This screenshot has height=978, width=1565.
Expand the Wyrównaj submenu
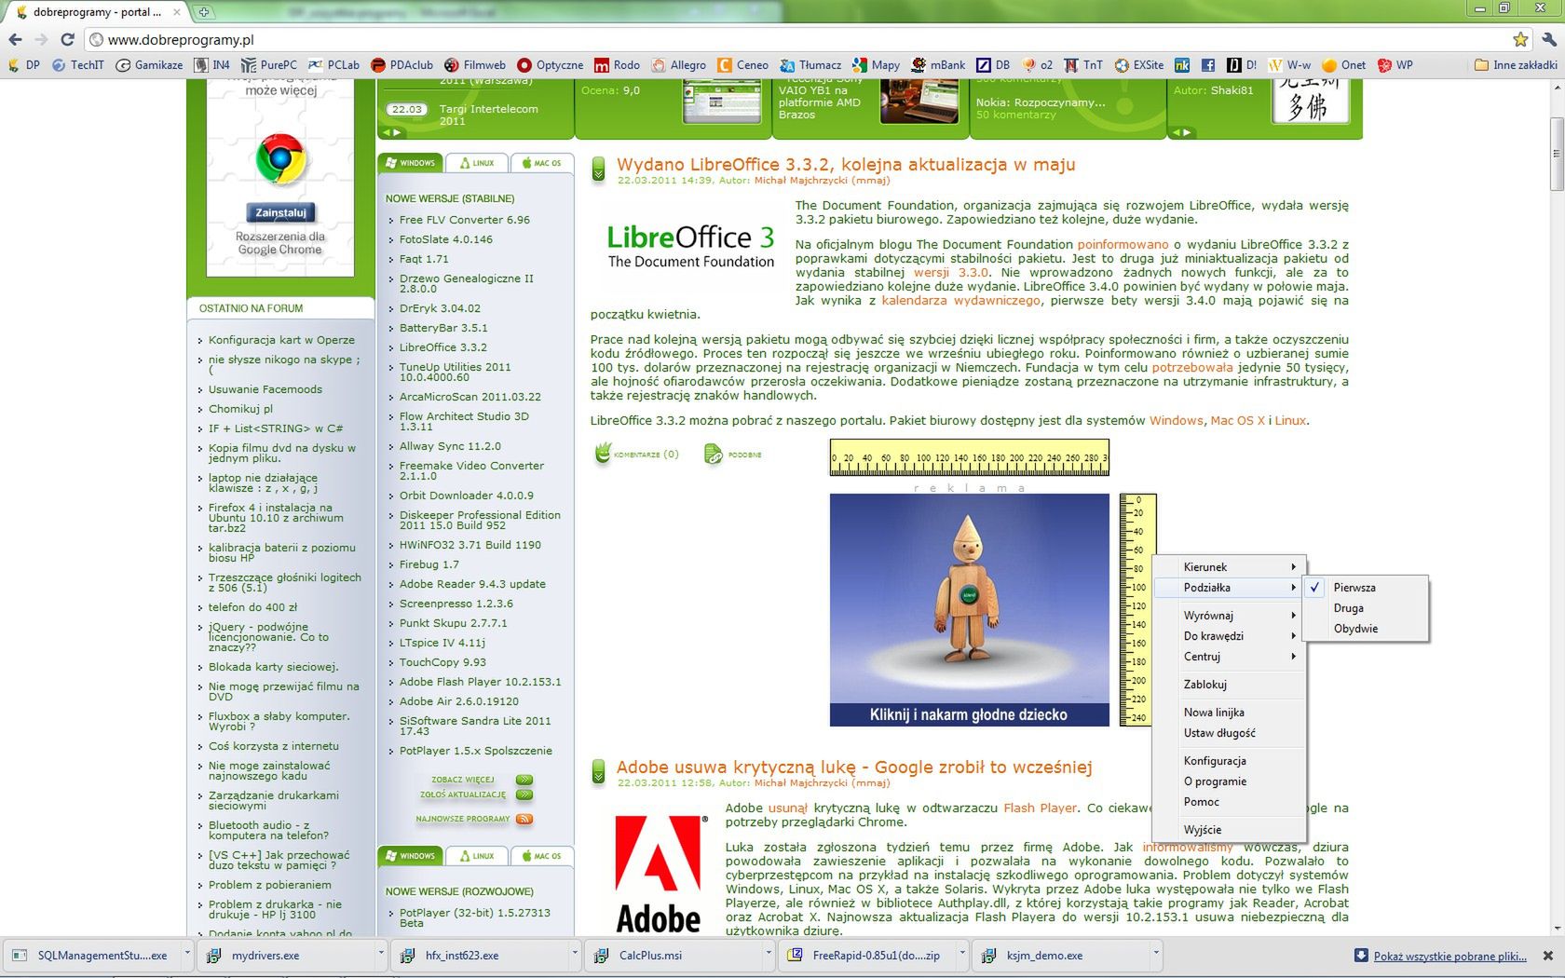[1230, 616]
